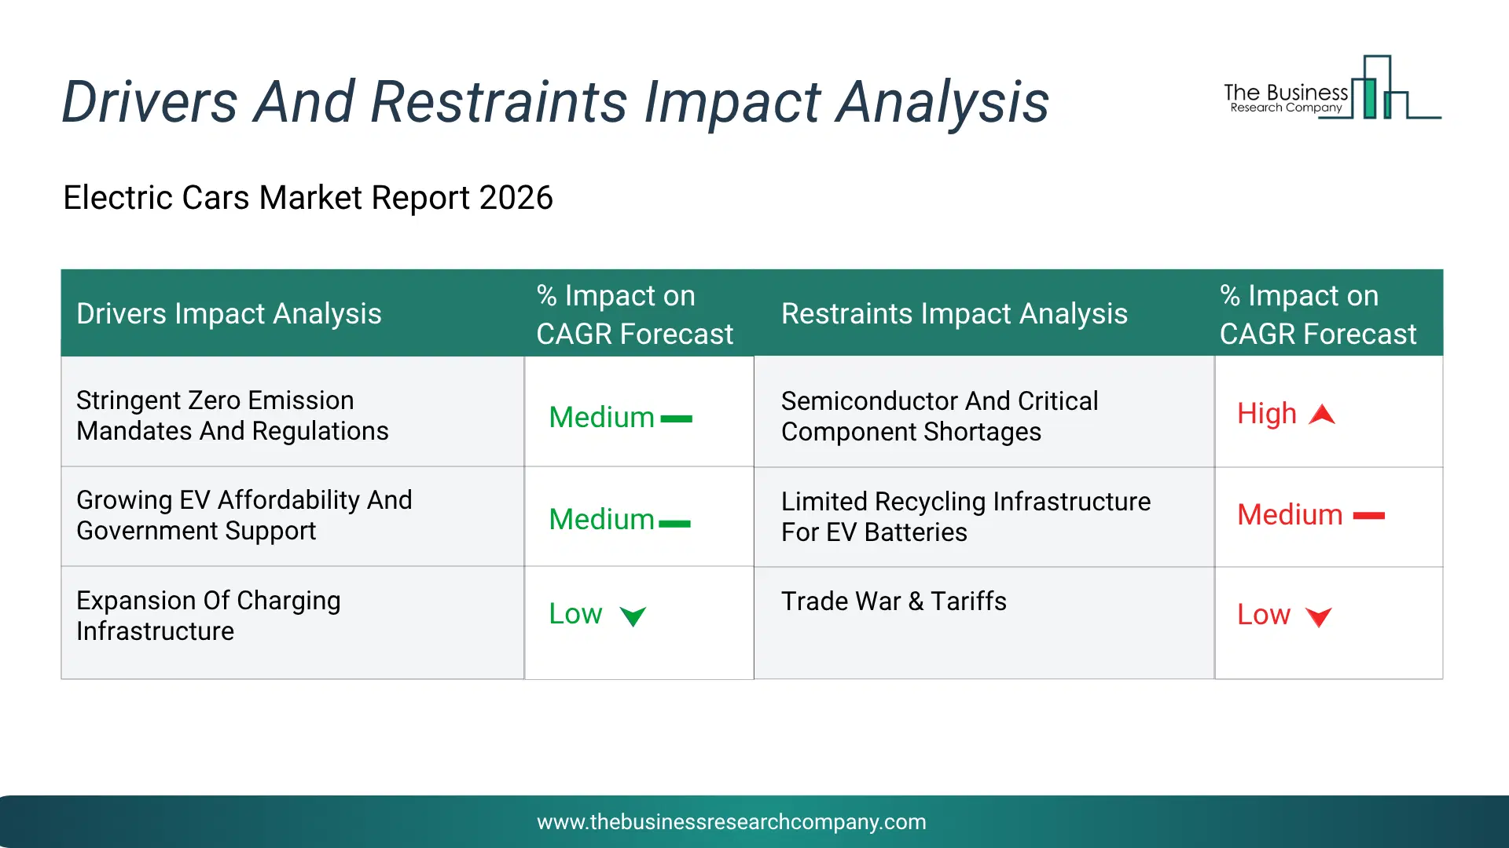Select the title Drivers And Restraints Impact Analysis
Viewport: 1509px width, 848px height.
(x=556, y=102)
